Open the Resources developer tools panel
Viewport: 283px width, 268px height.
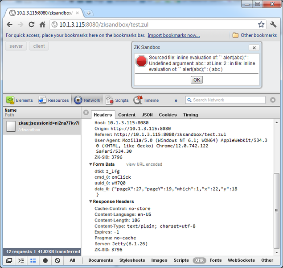(x=53, y=100)
